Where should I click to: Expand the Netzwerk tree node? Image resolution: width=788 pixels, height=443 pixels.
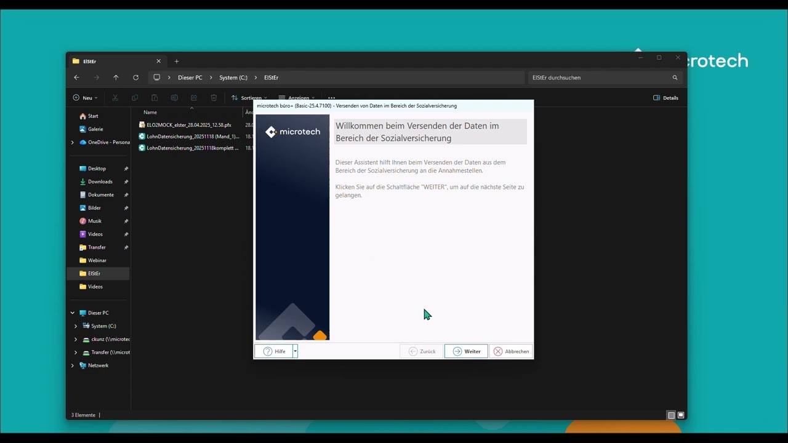73,365
